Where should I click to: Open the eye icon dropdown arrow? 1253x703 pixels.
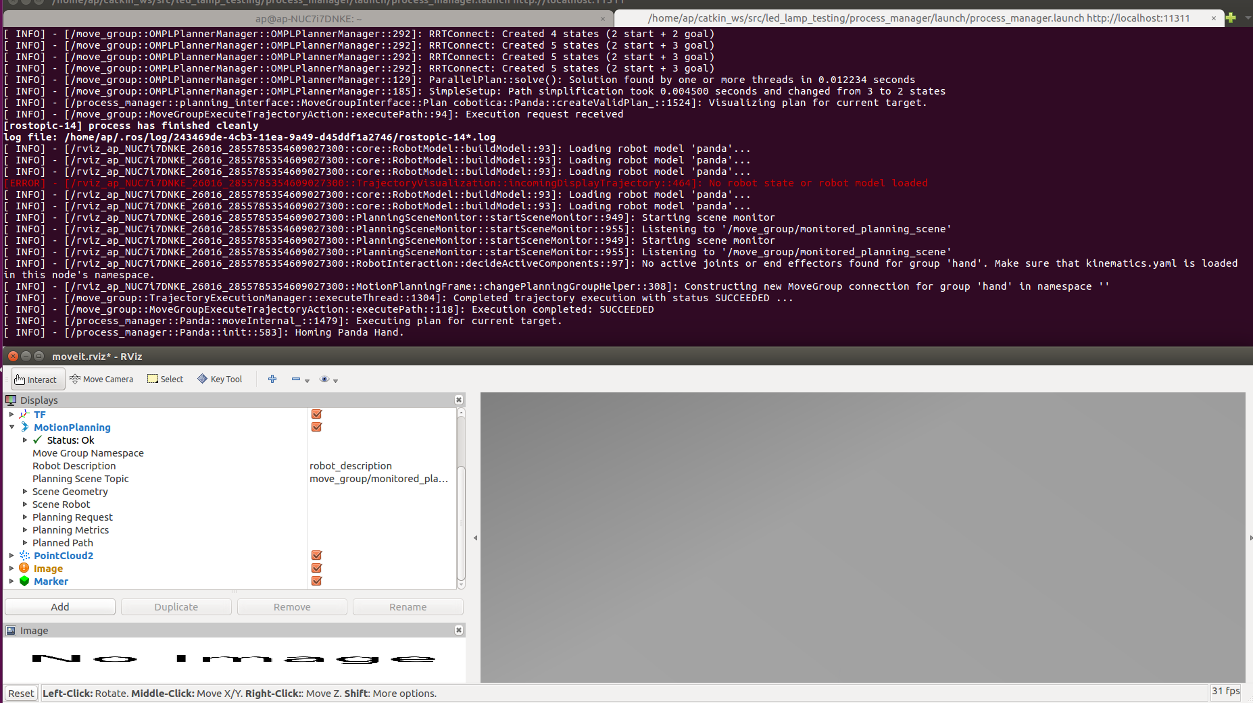335,381
